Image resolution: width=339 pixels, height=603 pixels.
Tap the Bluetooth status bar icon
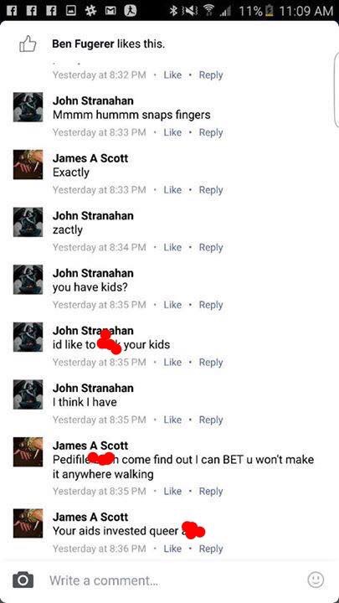174,10
